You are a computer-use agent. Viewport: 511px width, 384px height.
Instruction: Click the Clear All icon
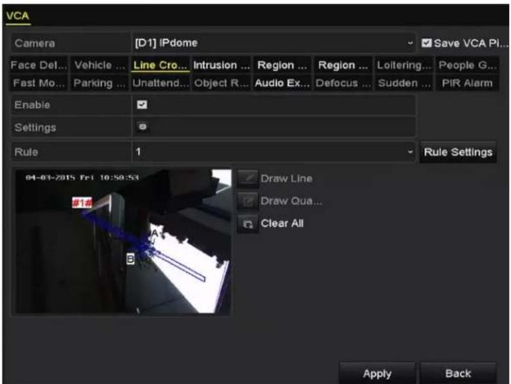248,223
